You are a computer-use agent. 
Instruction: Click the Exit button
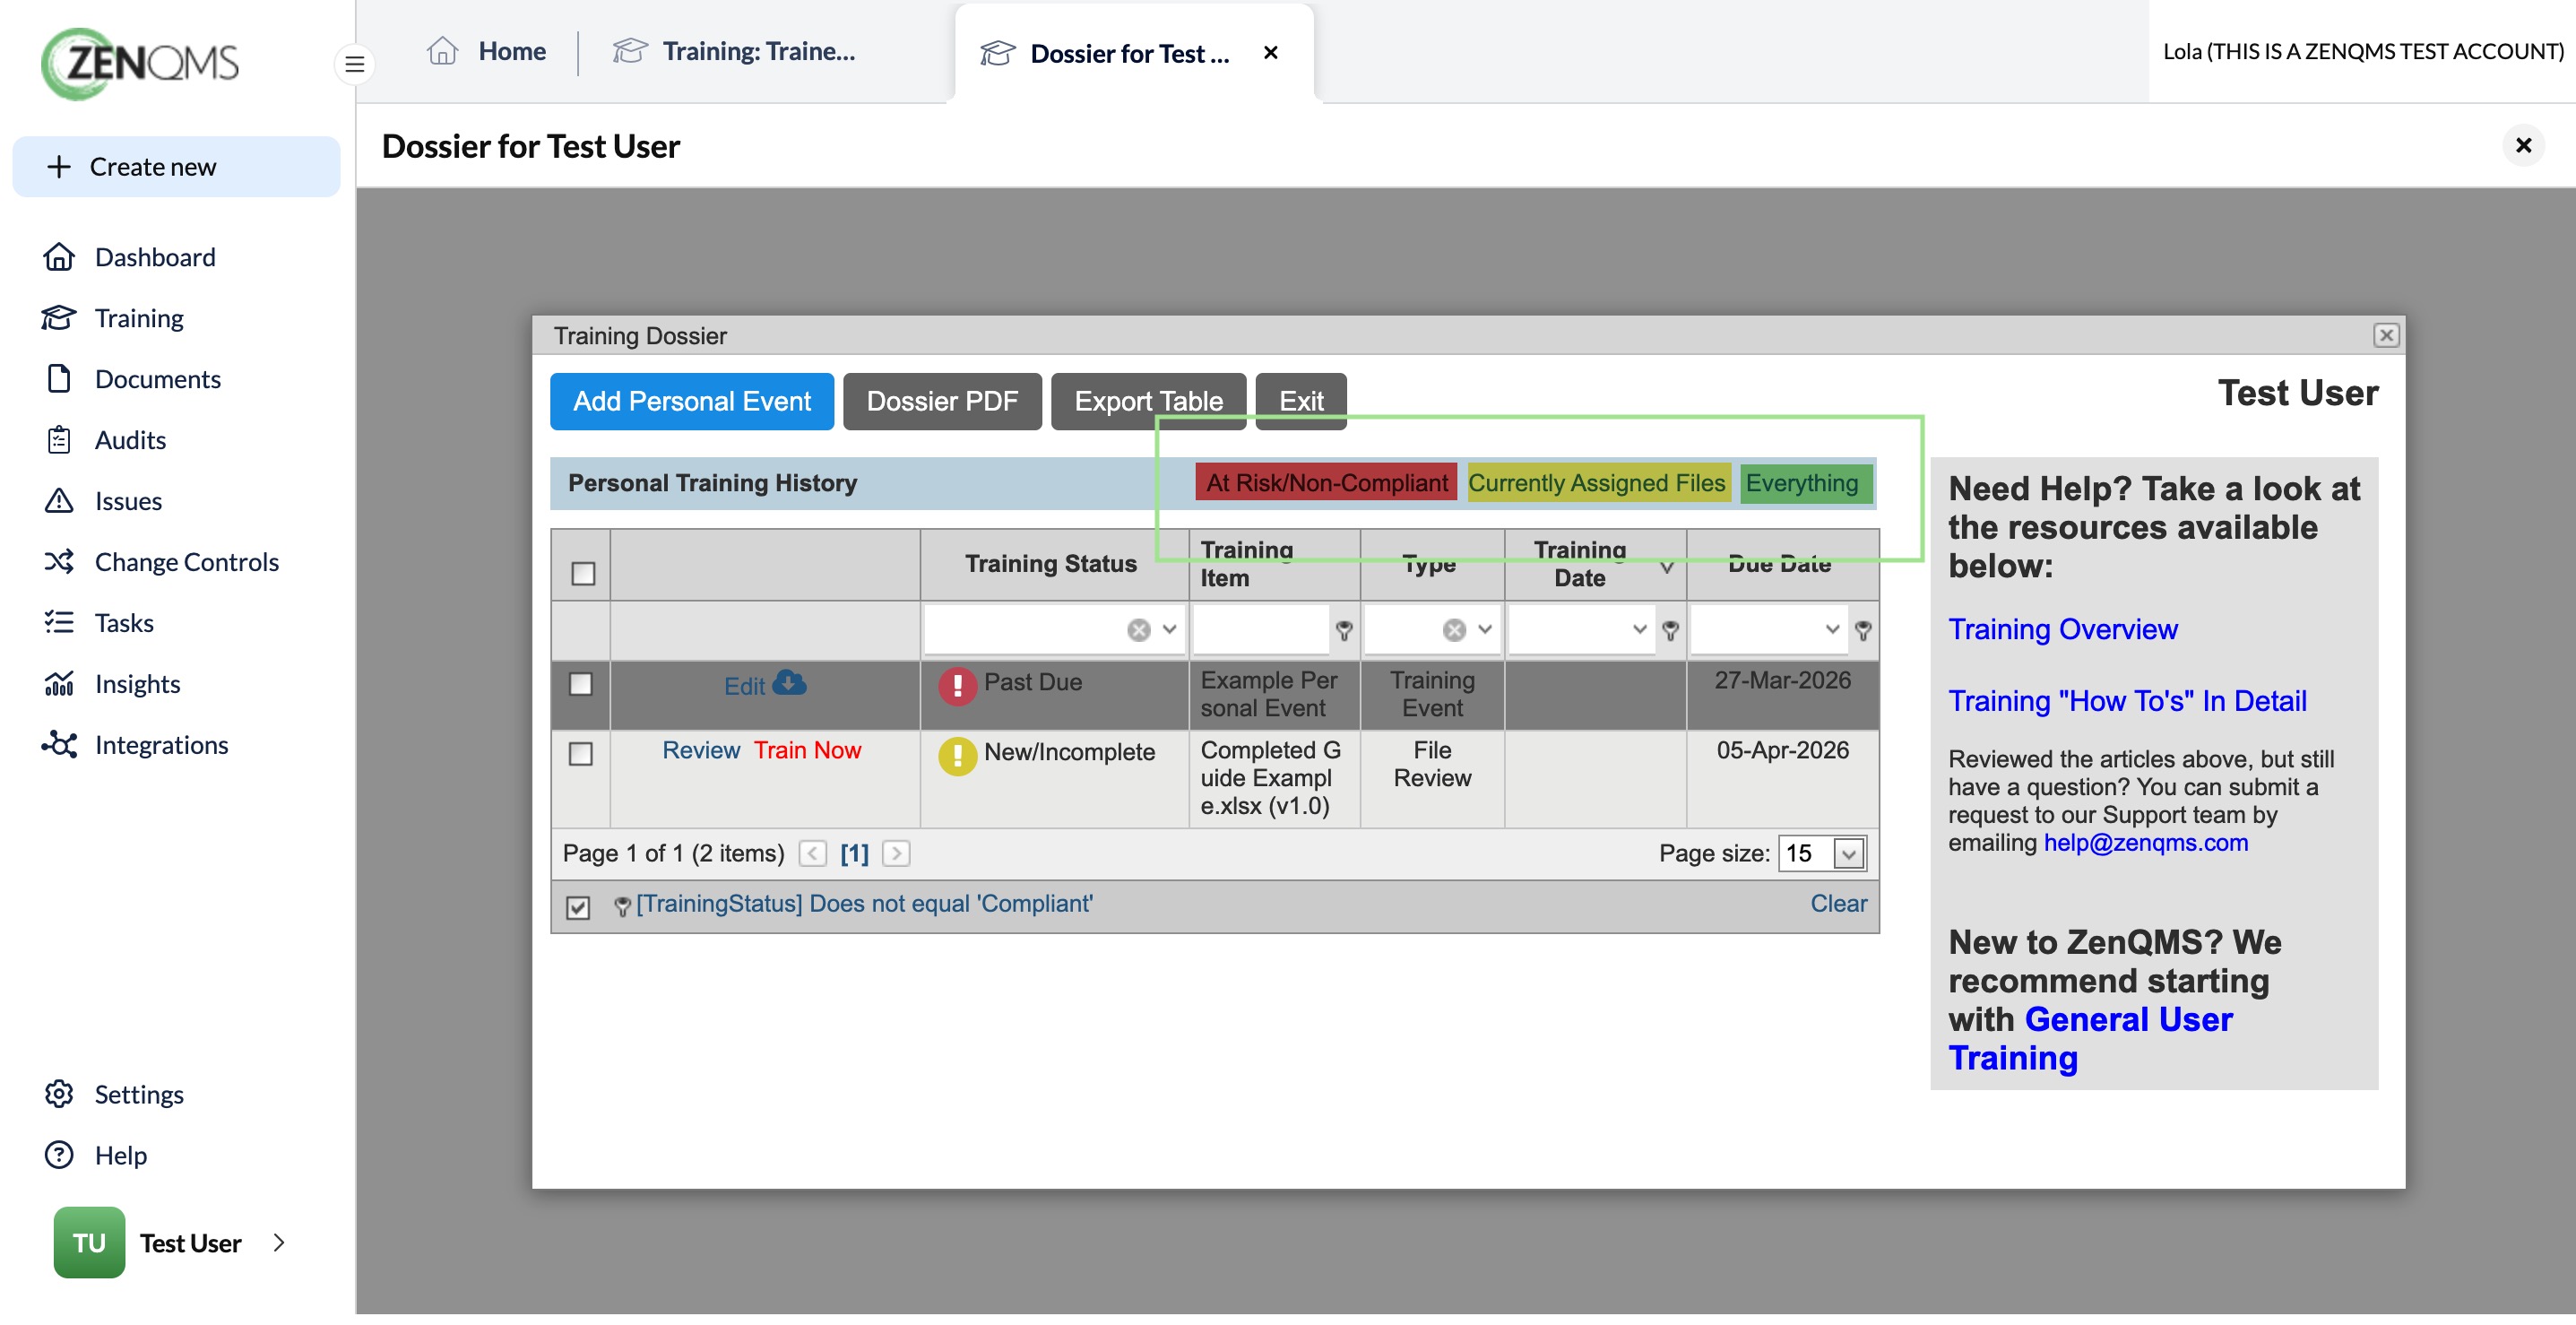pos(1301,402)
